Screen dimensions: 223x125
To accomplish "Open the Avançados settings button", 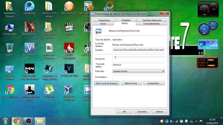I will [154, 83].
